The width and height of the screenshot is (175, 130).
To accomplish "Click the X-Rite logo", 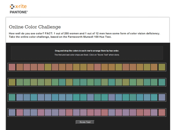I will (18, 6).
